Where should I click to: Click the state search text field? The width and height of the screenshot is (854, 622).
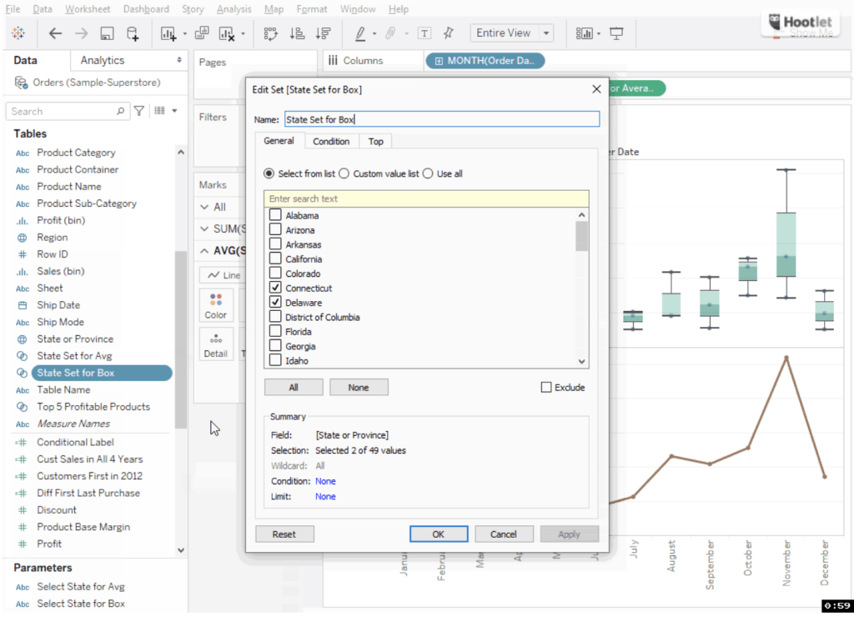click(426, 198)
